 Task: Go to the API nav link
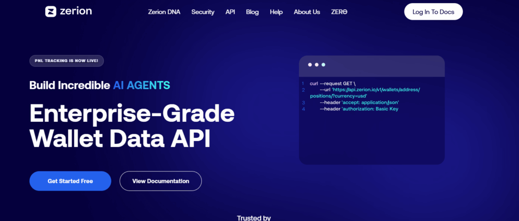(231, 12)
